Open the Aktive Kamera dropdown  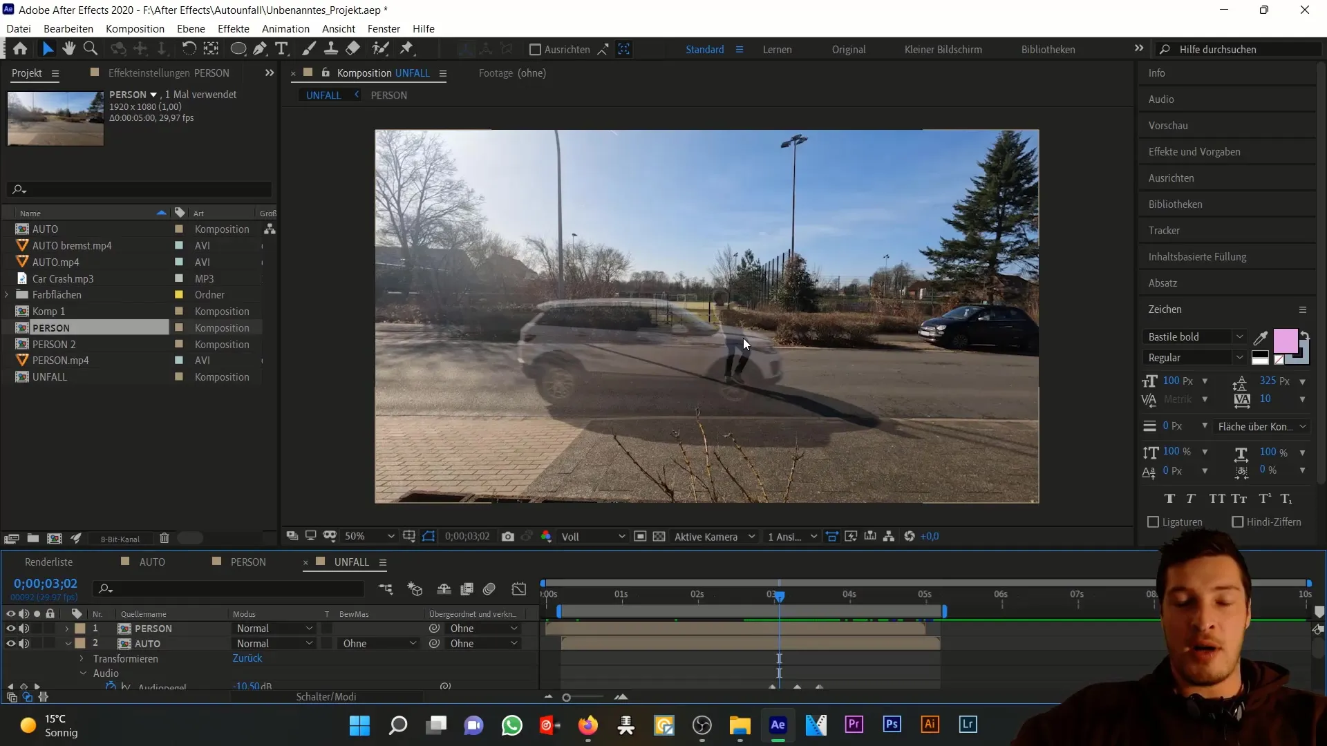click(x=715, y=537)
